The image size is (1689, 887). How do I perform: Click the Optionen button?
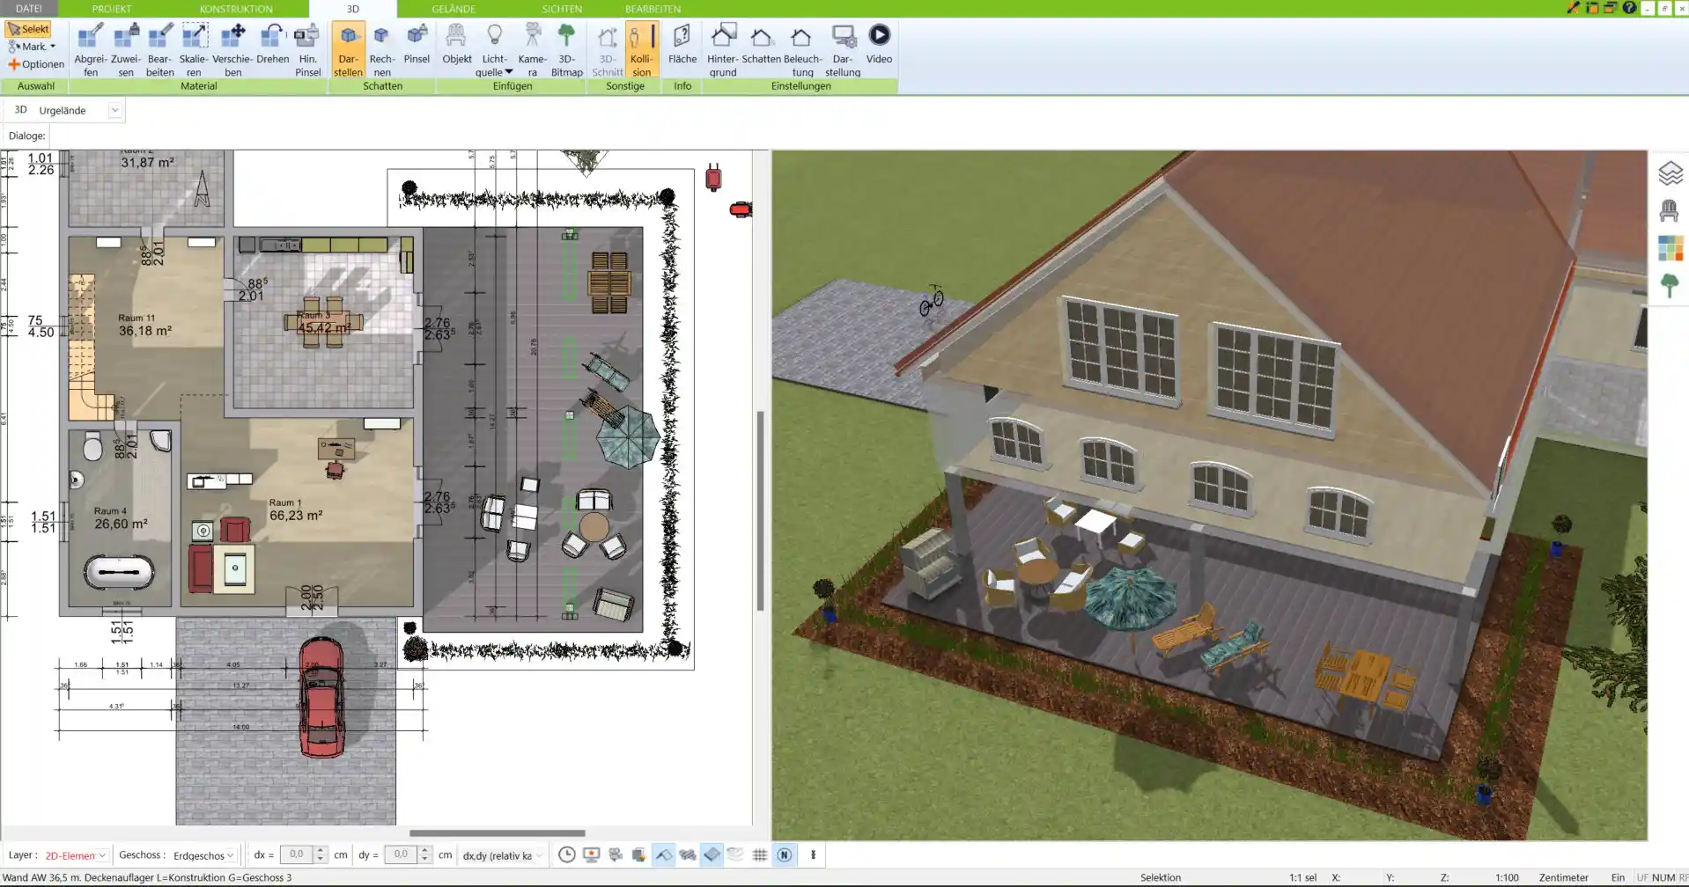[36, 64]
